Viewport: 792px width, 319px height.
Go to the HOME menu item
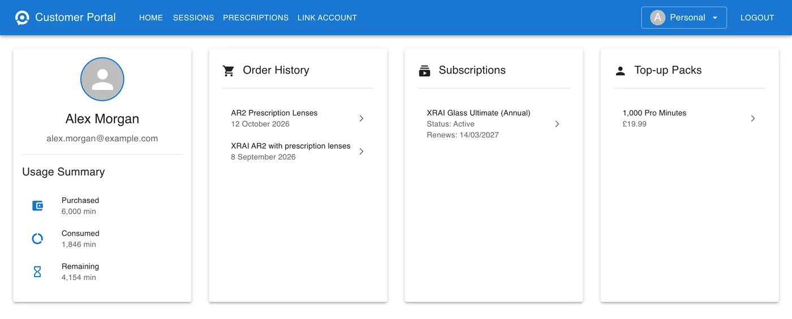coord(151,18)
